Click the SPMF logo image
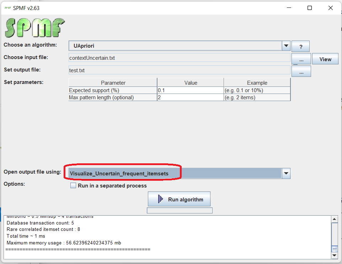Viewport: 342px width, 264px height. (x=34, y=28)
